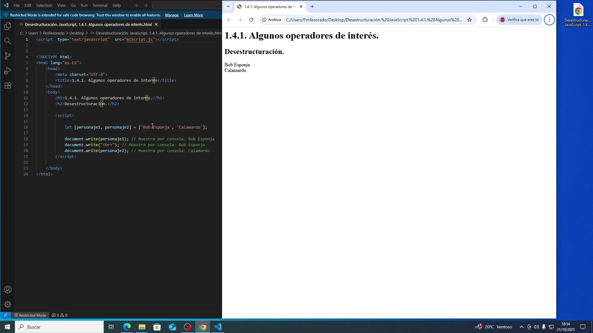Viewport: 593px width, 333px height.
Task: Click the remote window indicator in status bar
Action: [5, 315]
